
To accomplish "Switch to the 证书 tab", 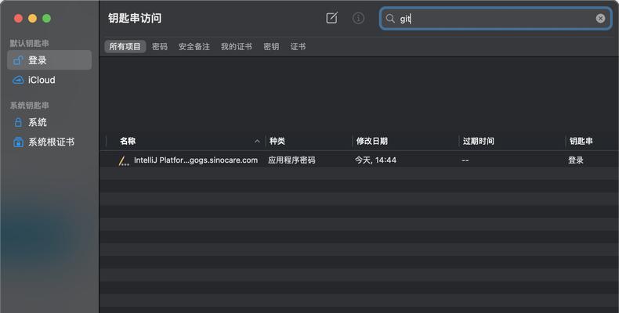I will 298,46.
